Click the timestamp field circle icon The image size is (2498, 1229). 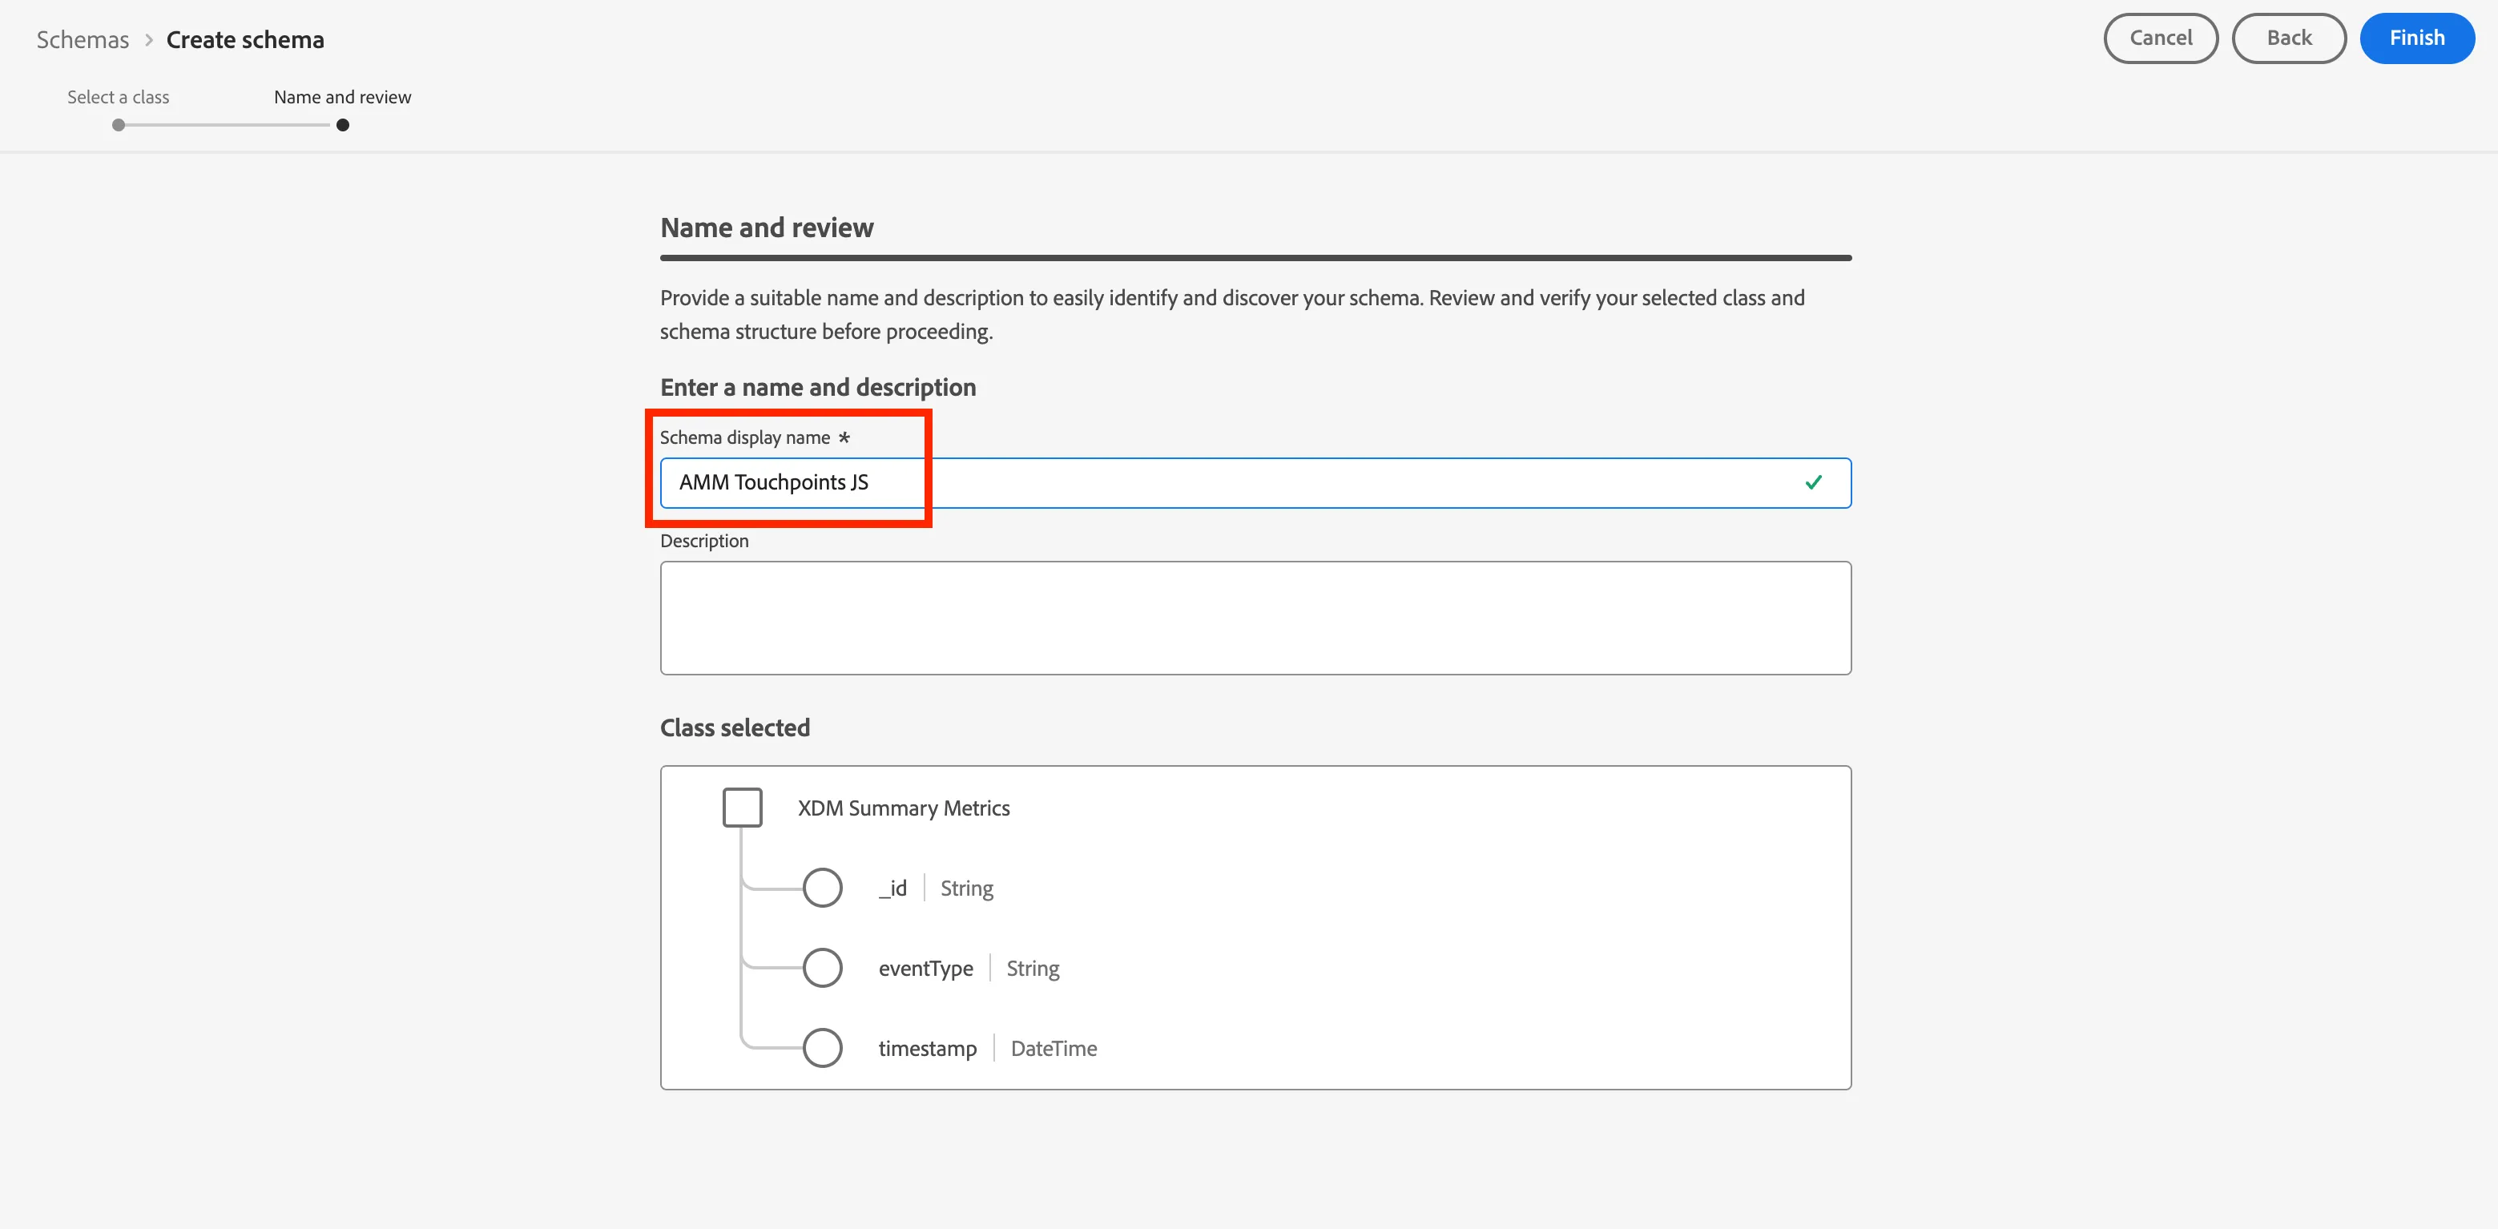[822, 1048]
